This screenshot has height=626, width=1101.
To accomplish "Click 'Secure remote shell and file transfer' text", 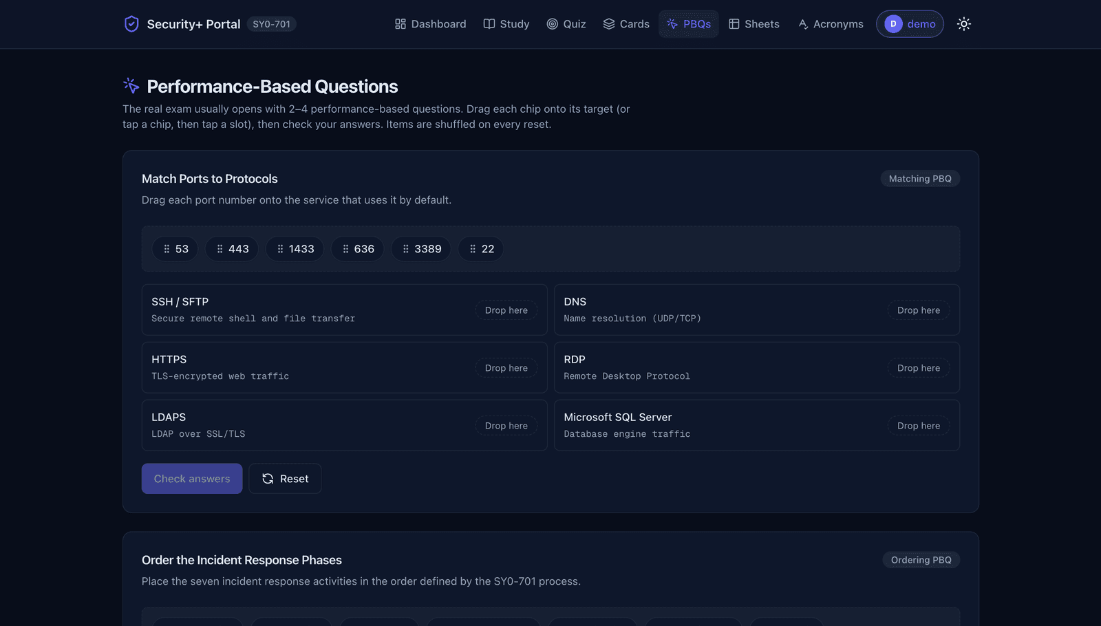I will (253, 319).
